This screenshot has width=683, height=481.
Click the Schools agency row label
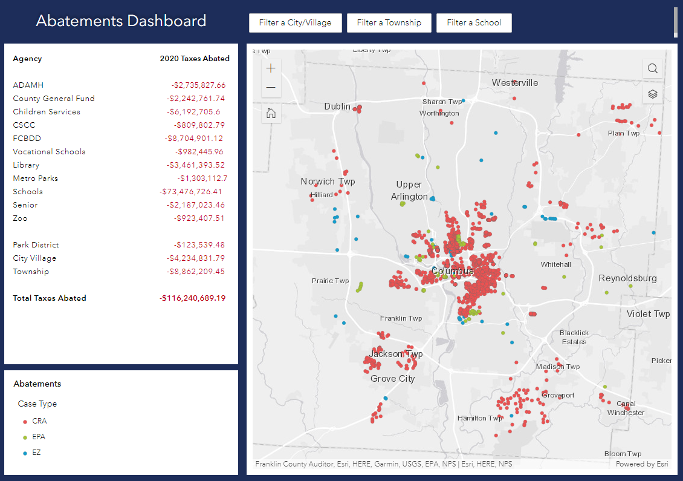28,192
